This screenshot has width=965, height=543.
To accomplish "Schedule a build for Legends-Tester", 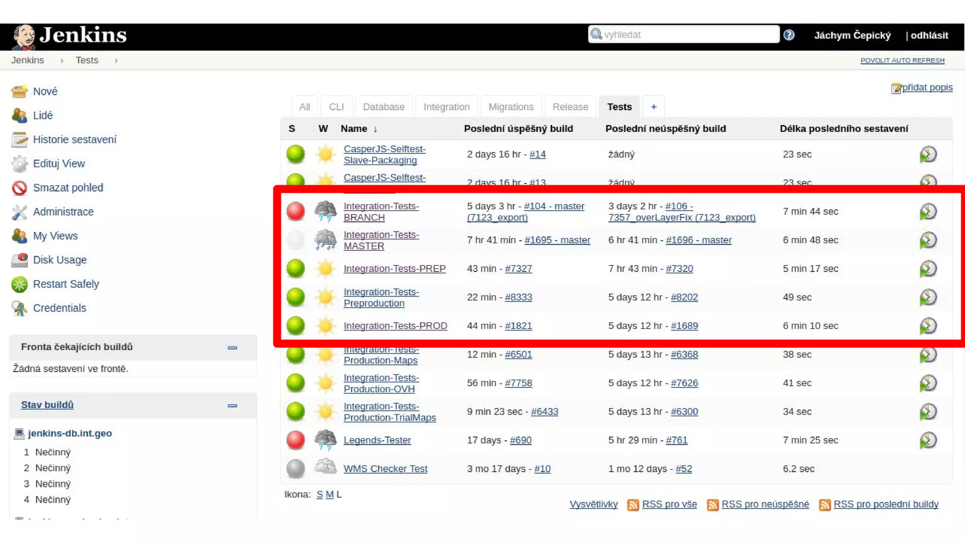I will [928, 440].
